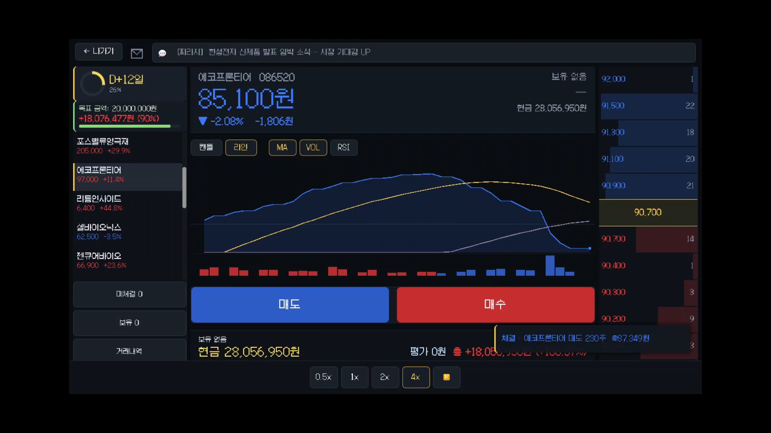The width and height of the screenshot is (771, 433).
Task: Click the large 85,100원 price
Action: coord(246,99)
